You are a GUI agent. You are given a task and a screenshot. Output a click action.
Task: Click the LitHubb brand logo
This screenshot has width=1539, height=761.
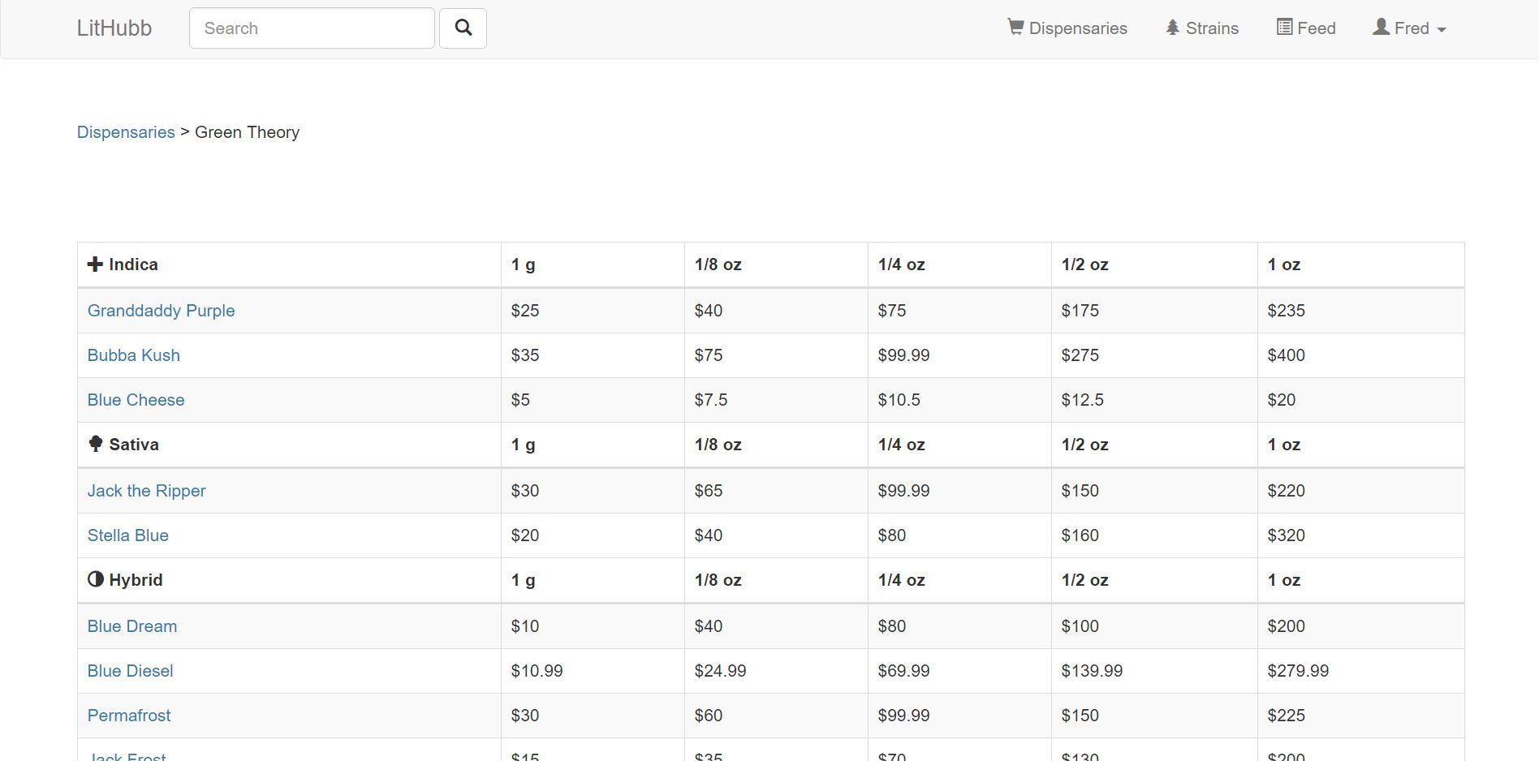[x=114, y=28]
